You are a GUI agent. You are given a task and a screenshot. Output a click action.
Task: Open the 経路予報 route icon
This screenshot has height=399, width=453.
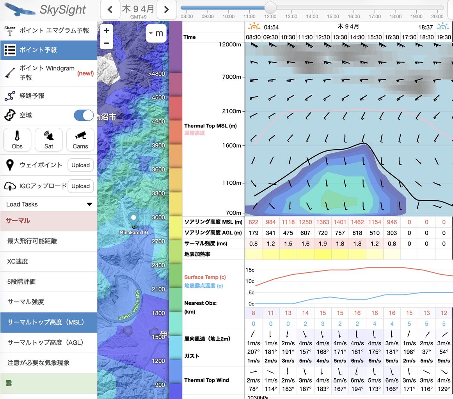pyautogui.click(x=10, y=96)
